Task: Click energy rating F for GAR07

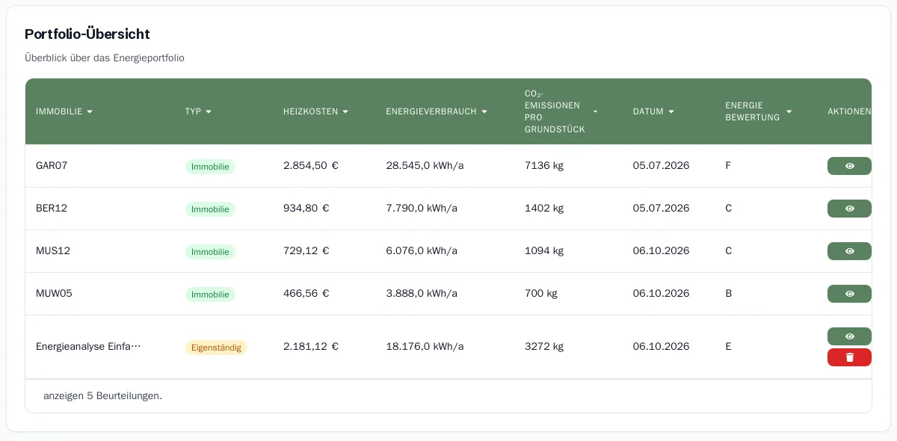Action: (x=728, y=166)
